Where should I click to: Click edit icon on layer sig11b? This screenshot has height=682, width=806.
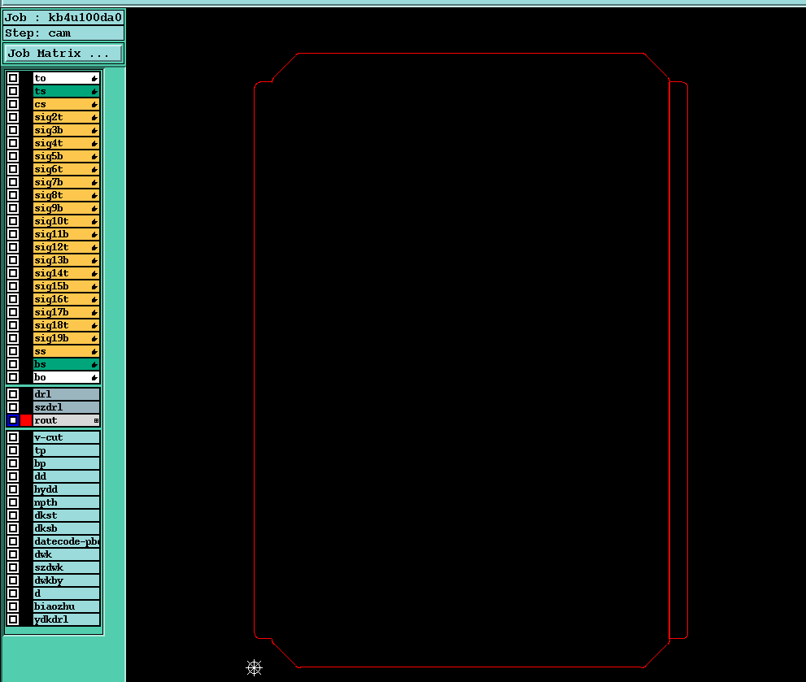[x=94, y=234]
